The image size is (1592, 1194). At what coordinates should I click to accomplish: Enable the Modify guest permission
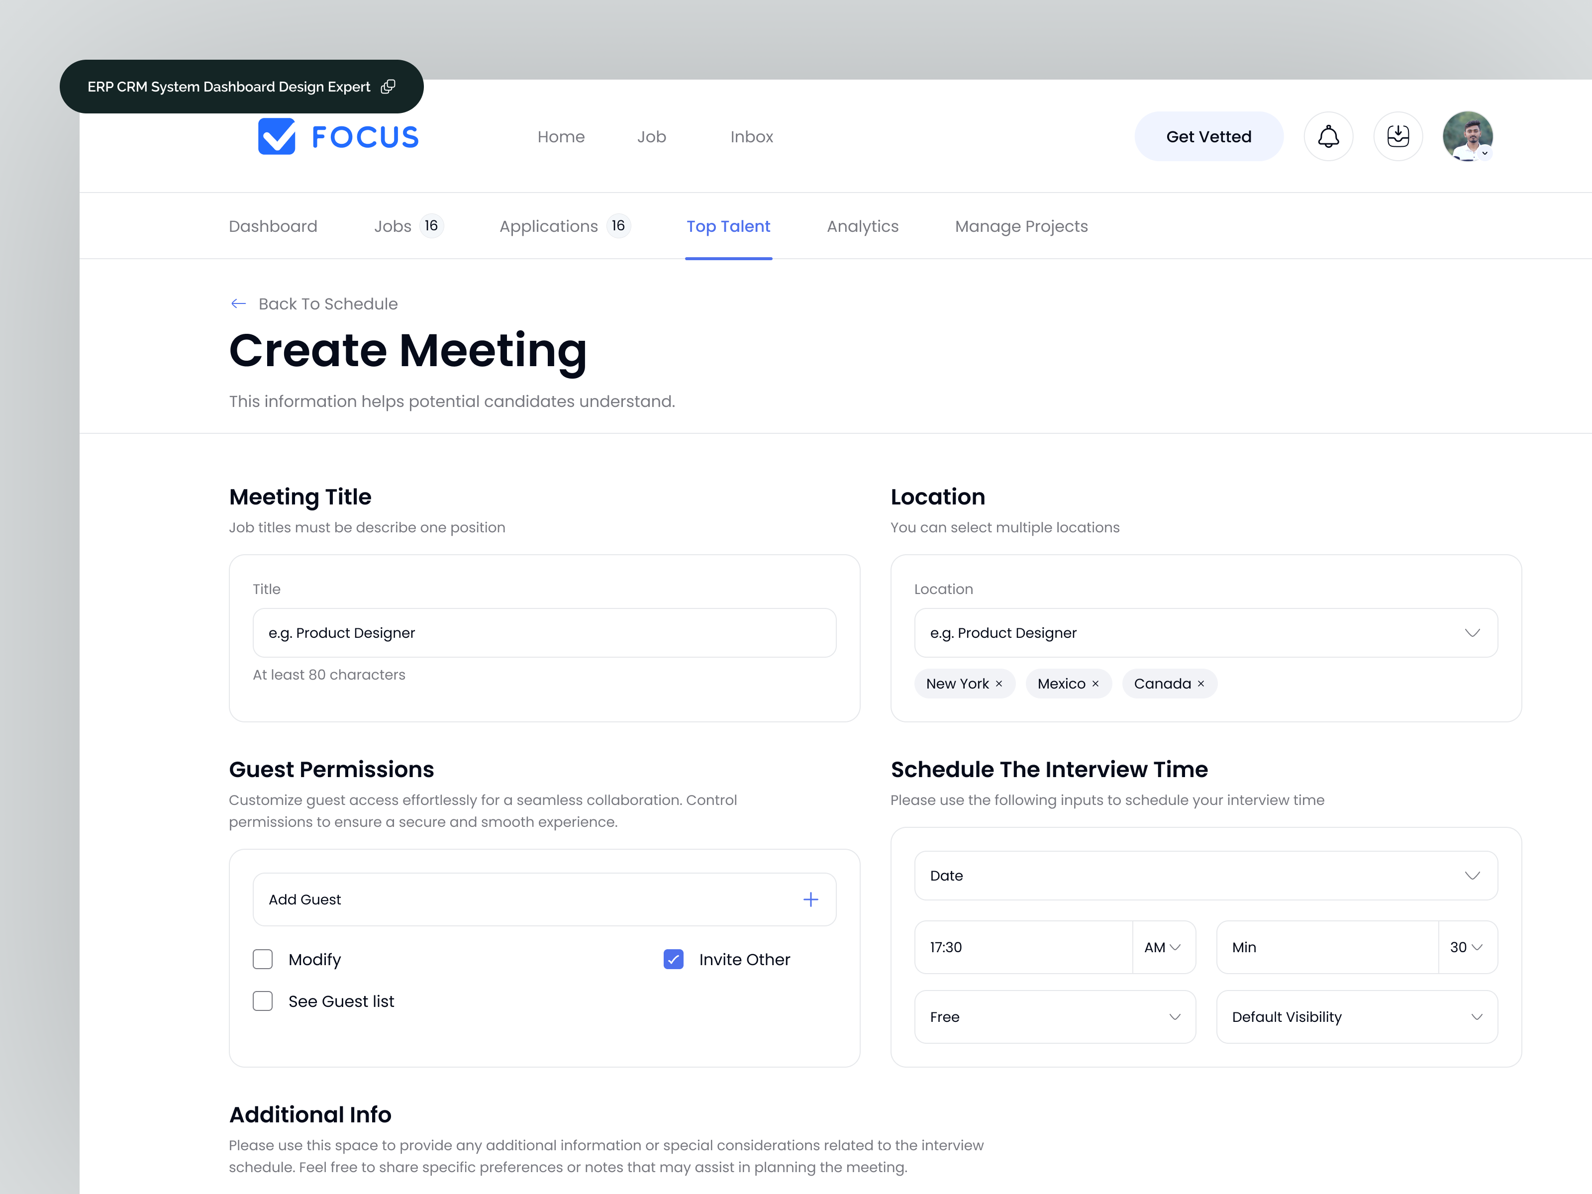pyautogui.click(x=263, y=959)
